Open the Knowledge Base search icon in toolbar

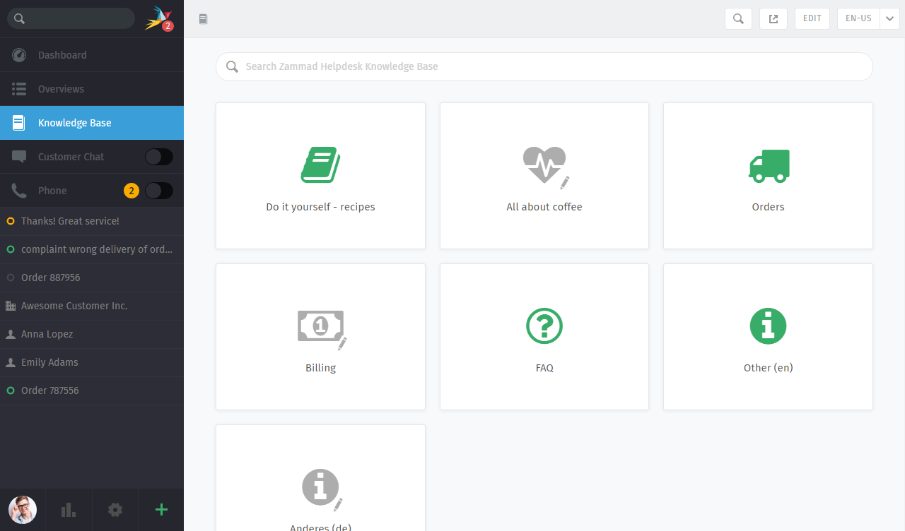coord(738,18)
